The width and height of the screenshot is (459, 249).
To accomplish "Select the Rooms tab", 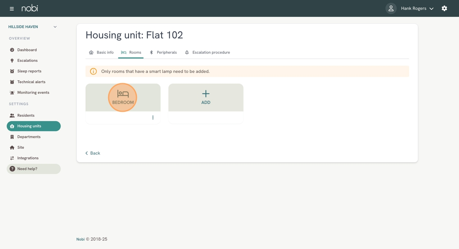I will pyautogui.click(x=131, y=52).
